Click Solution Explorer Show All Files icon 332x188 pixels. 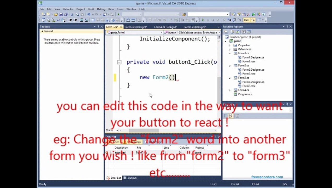click(x=232, y=32)
